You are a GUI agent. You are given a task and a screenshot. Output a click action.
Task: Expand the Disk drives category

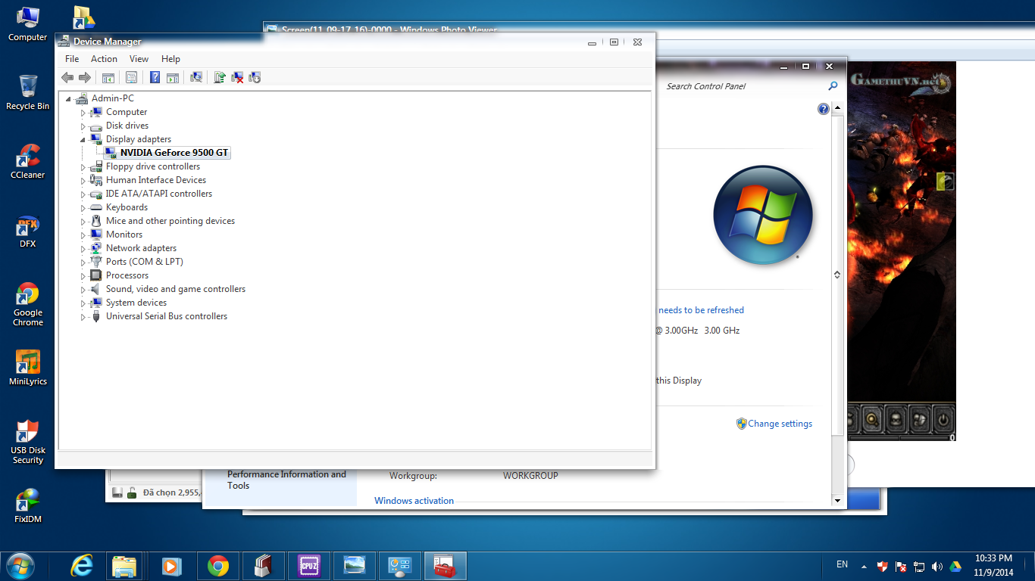pos(83,126)
